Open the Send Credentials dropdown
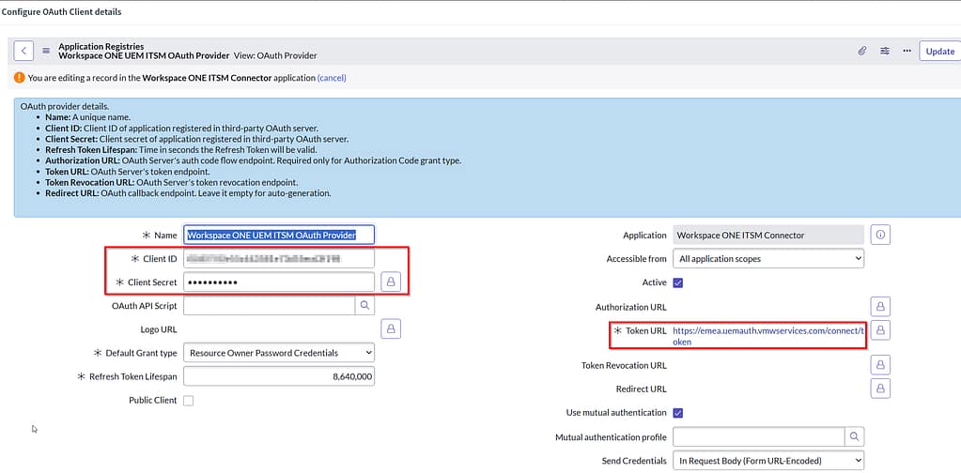 point(768,460)
